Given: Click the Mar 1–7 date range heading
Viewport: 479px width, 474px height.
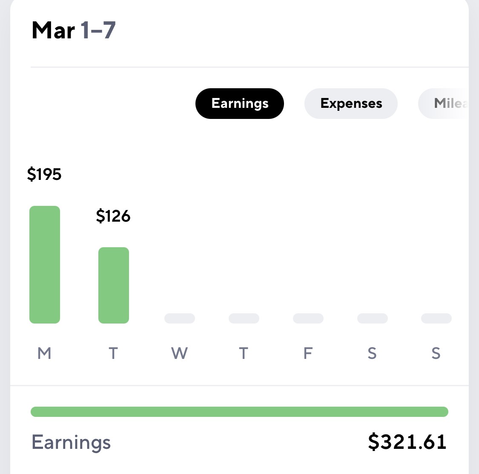Looking at the screenshot, I should [74, 30].
